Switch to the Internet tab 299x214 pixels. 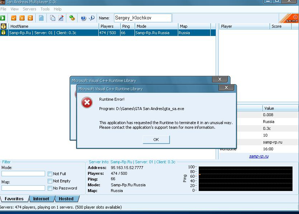pos(41,199)
